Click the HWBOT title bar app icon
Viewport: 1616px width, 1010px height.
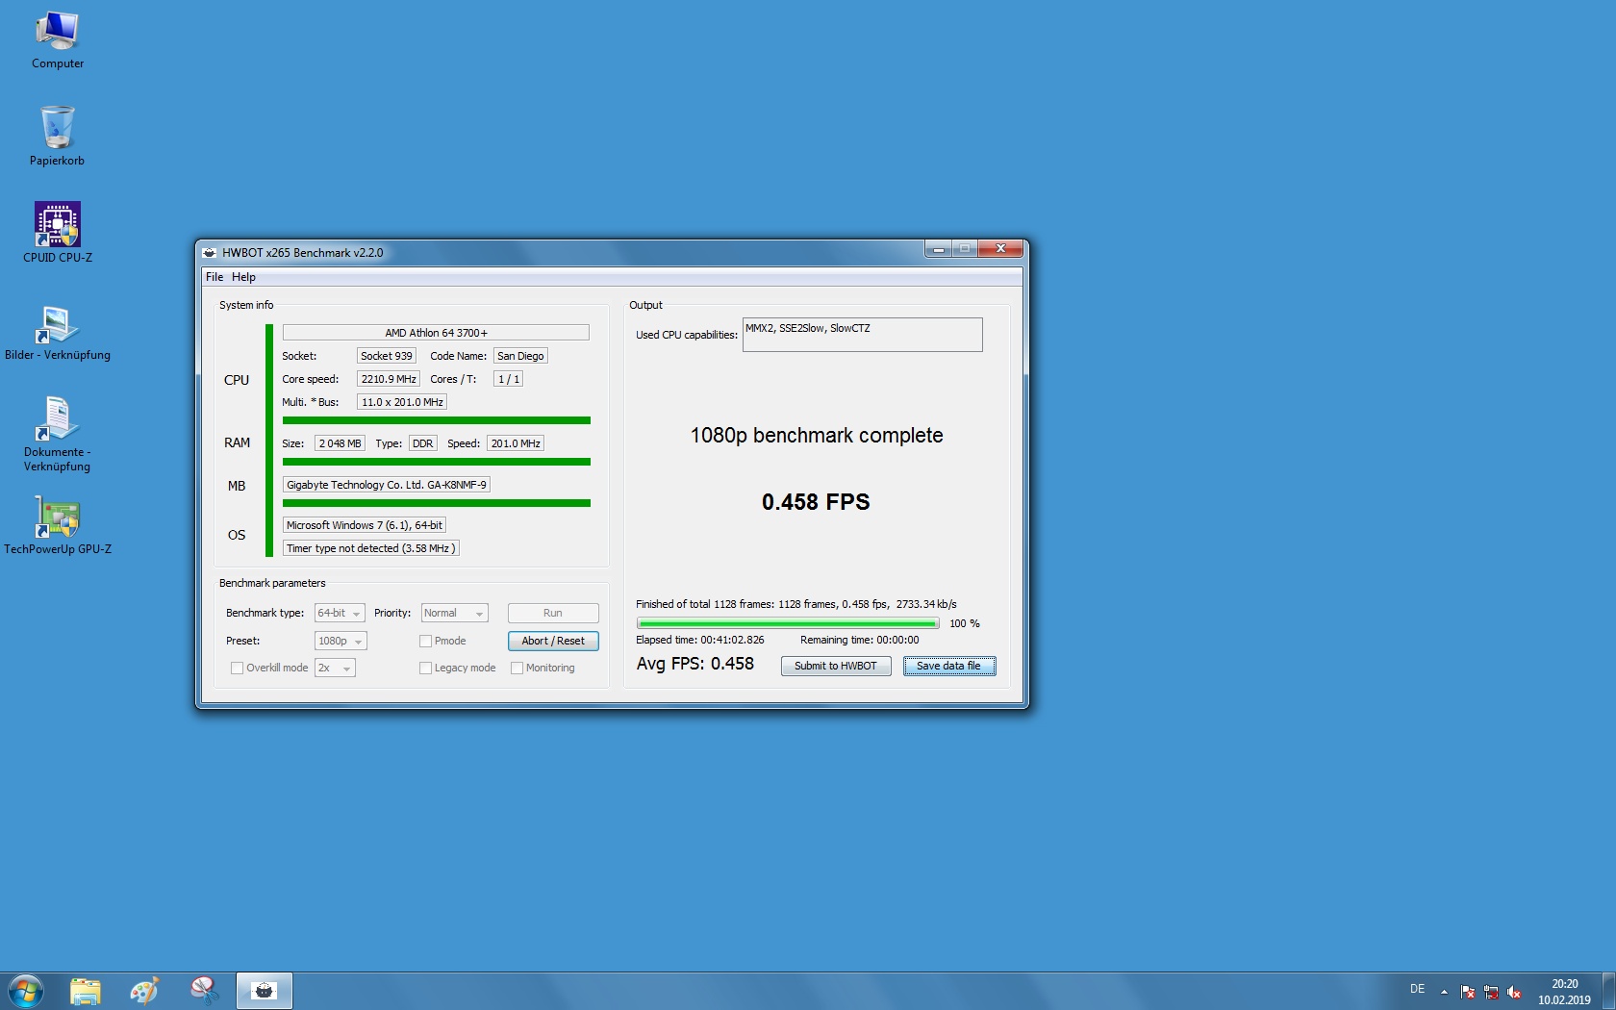coord(210,253)
